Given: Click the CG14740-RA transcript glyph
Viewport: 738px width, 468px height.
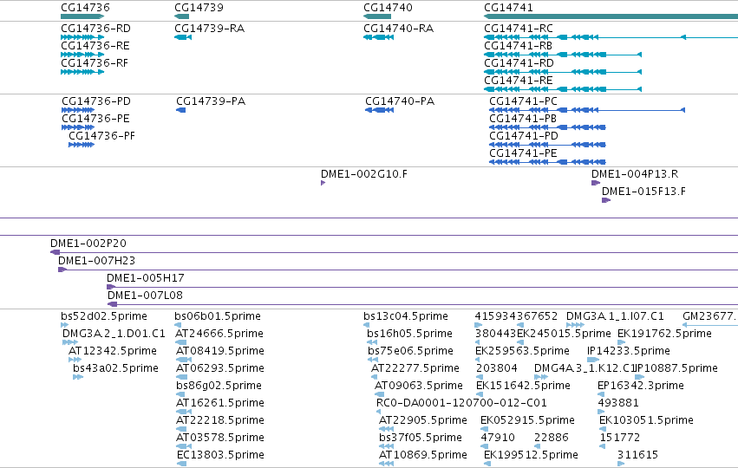Looking at the screenshot, I should pos(378,37).
